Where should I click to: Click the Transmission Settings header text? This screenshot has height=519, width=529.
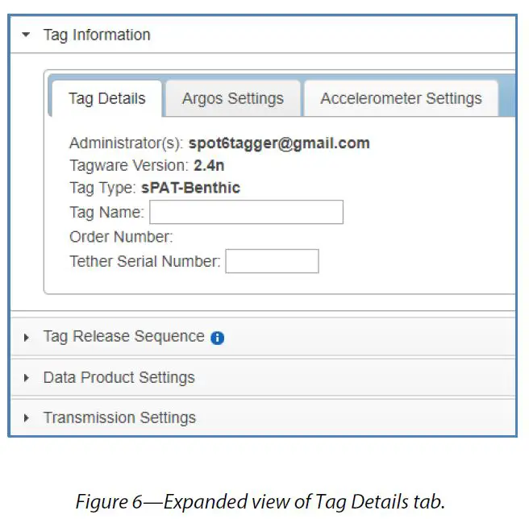119,418
